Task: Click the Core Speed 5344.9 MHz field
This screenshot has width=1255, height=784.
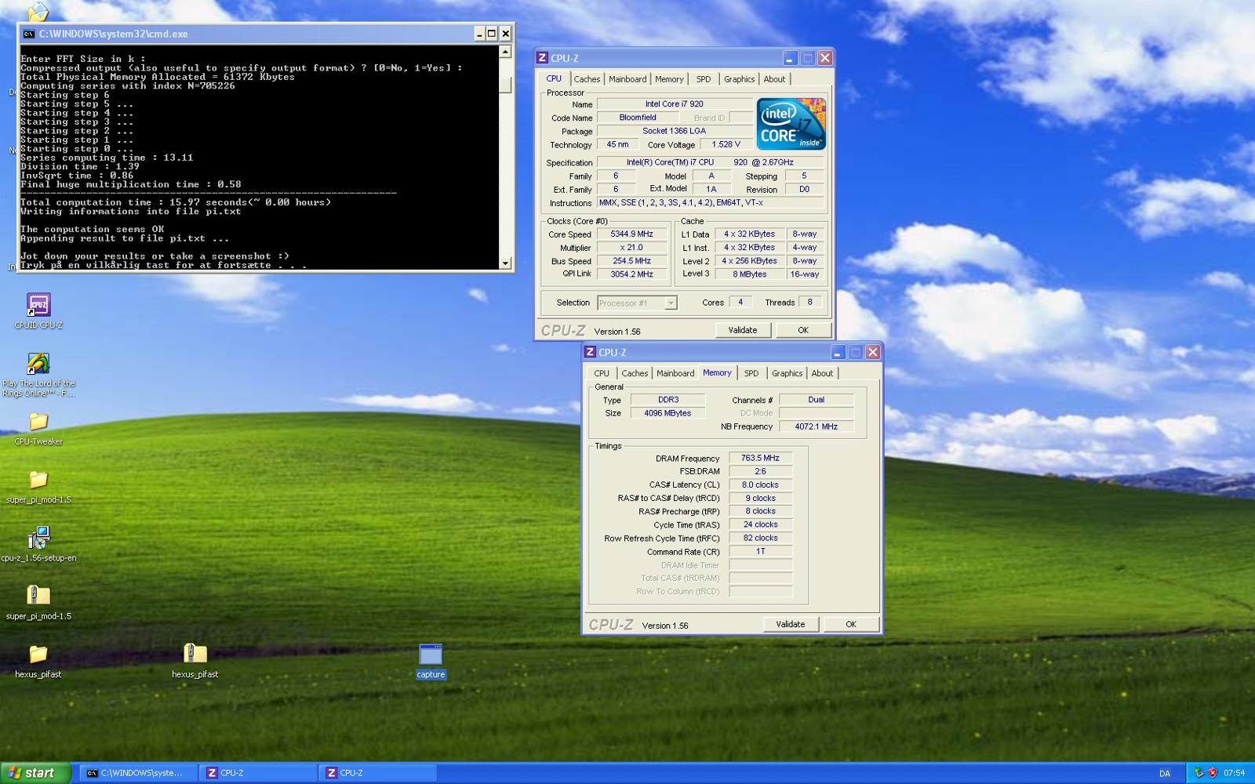Action: 631,234
